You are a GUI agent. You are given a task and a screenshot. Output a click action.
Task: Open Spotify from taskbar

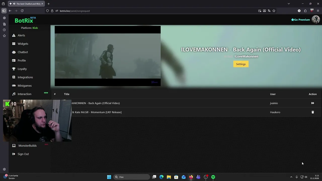(x=213, y=177)
